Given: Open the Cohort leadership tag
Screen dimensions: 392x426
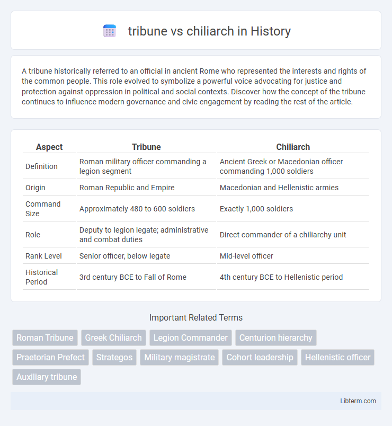Looking at the screenshot, I should (260, 357).
